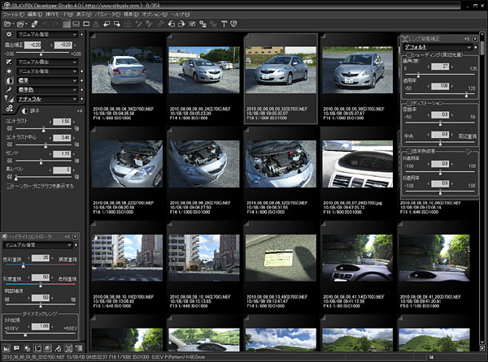Click the histogram icon in the bottom bar
488x362 pixels.
7,348
